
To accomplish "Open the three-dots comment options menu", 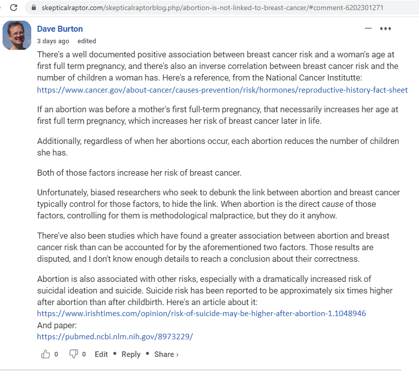I will point(385,29).
